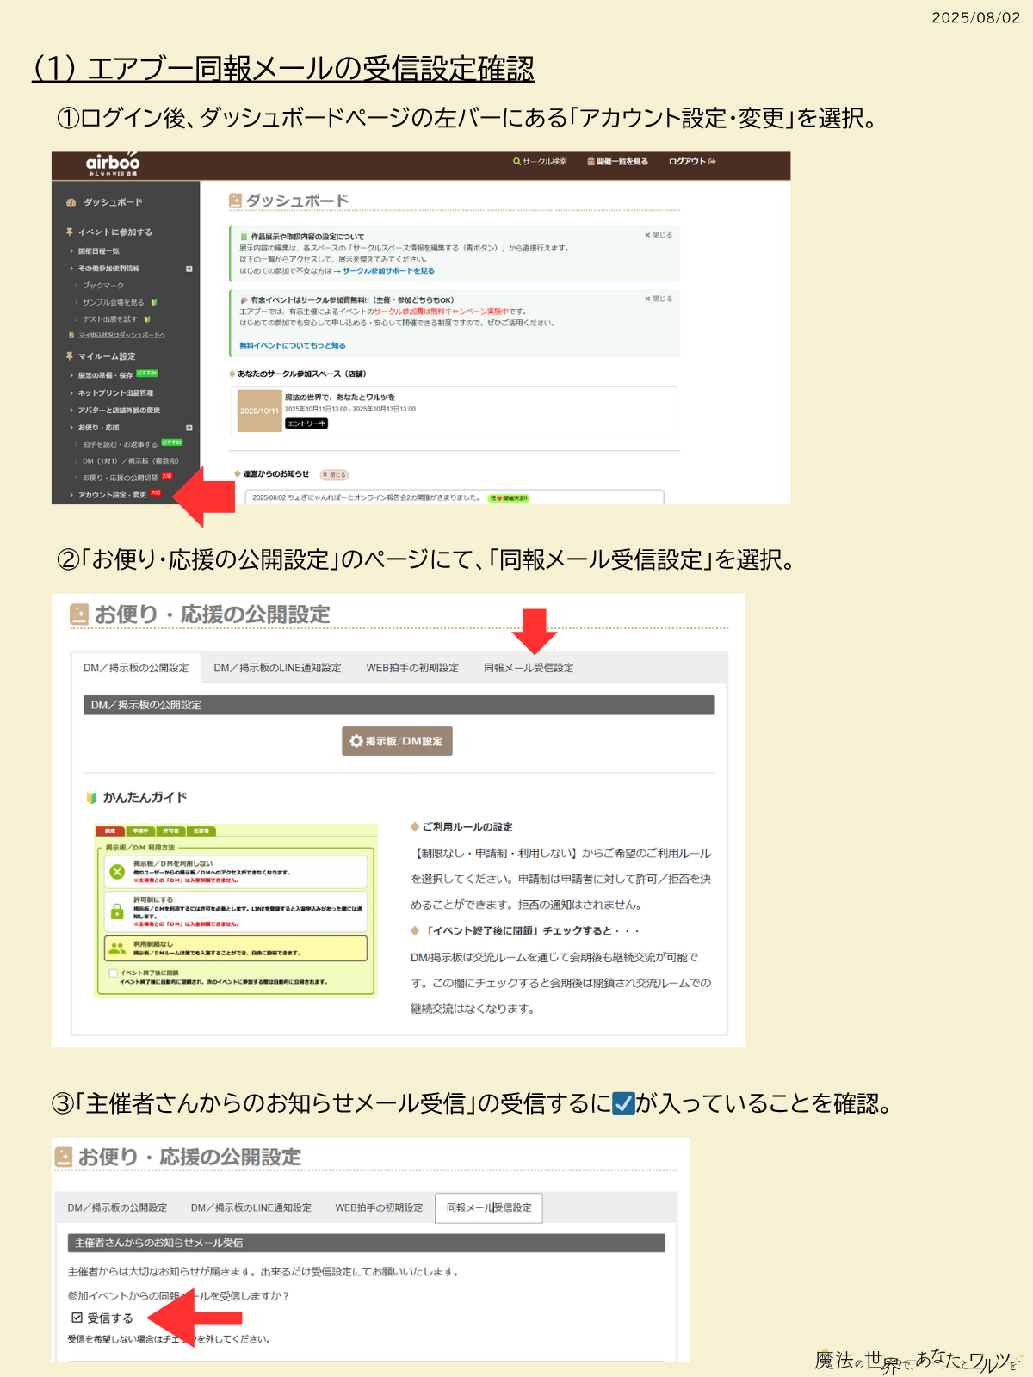
Task: Click the 無料イベントについてもっと知る link
Action: pos(293,346)
